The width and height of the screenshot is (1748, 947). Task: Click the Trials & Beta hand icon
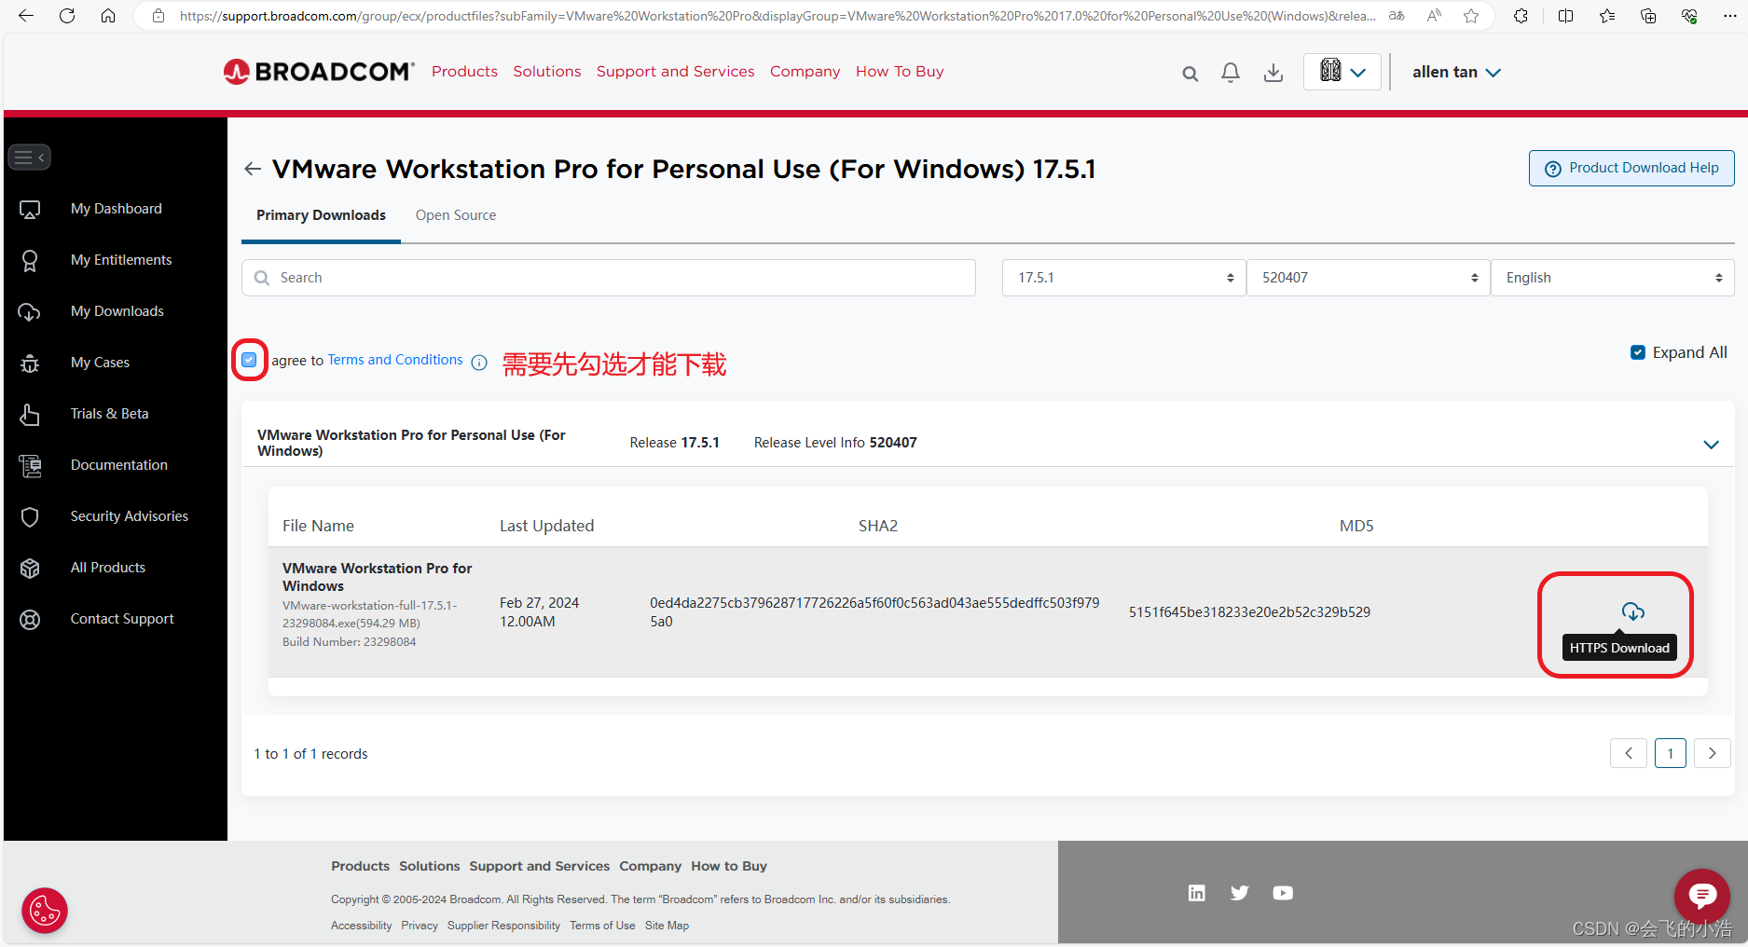[x=30, y=415]
